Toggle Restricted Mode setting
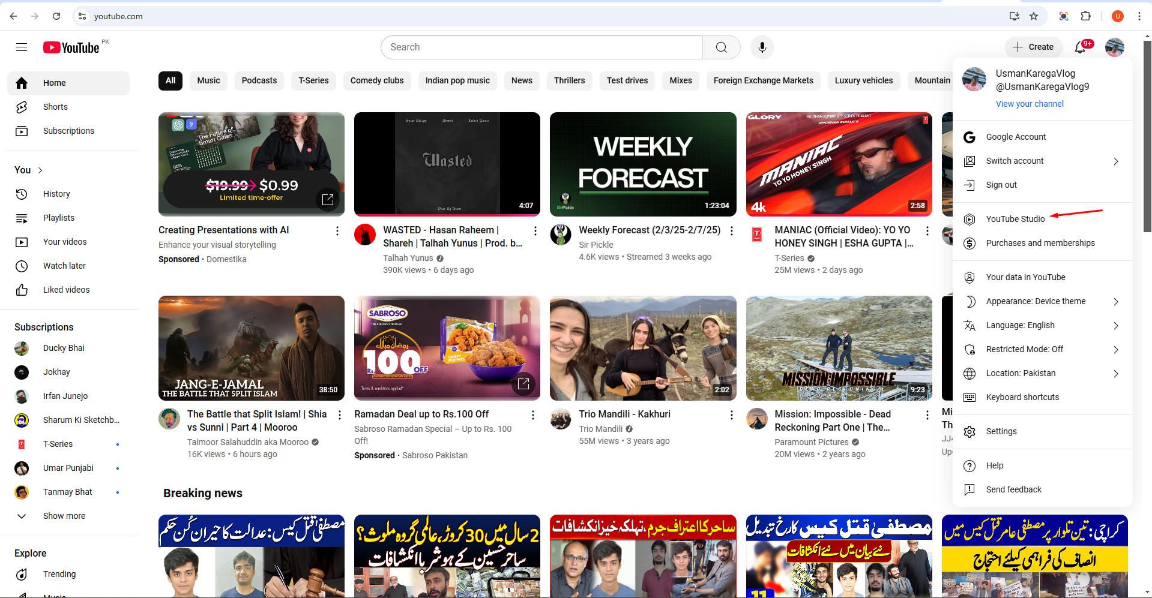The image size is (1152, 598). (1025, 349)
